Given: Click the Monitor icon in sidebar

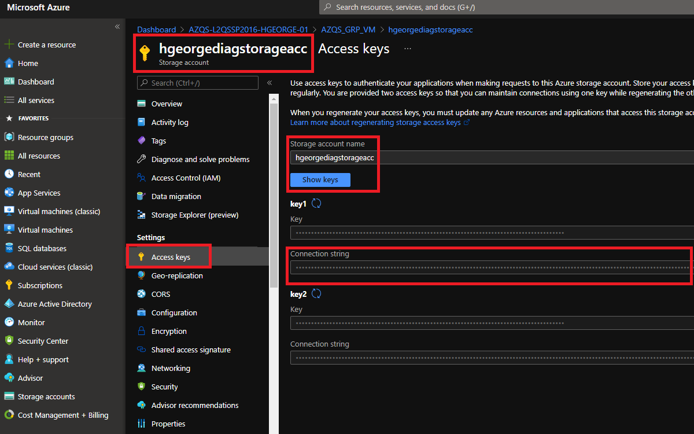Looking at the screenshot, I should click(x=9, y=323).
